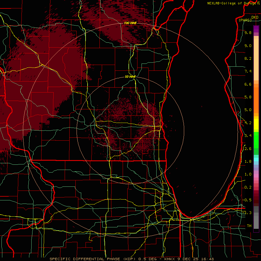Click the 3.4 scale value
The width and height of the screenshot is (261, 261).
click(x=248, y=136)
